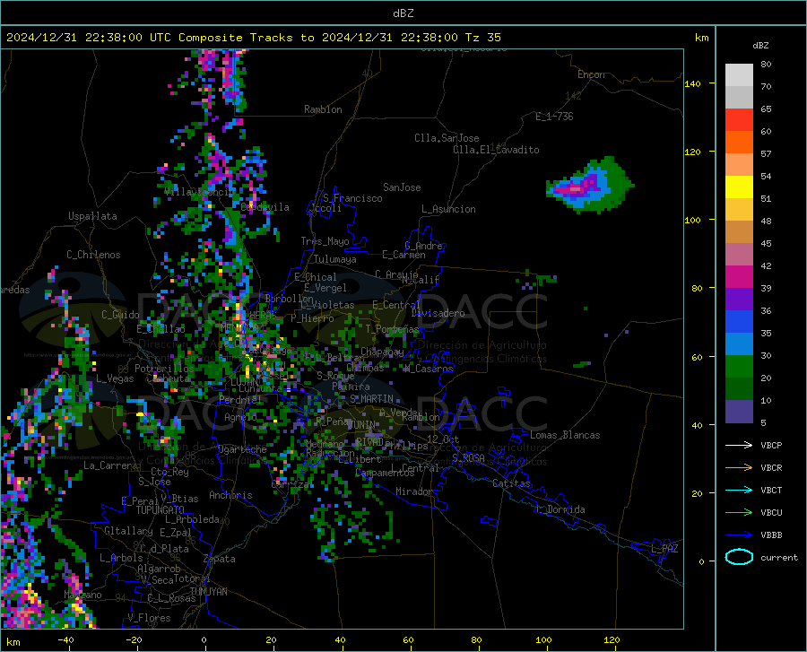Screen dimensions: 807x652
Task: Select the light orange 54-57 dBZ swatch
Action: tap(739, 165)
